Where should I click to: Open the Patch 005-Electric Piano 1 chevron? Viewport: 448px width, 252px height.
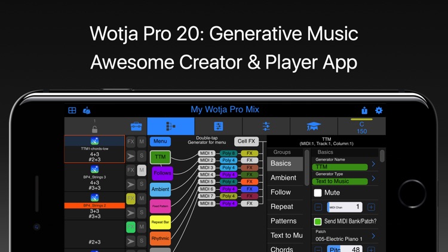click(373, 236)
